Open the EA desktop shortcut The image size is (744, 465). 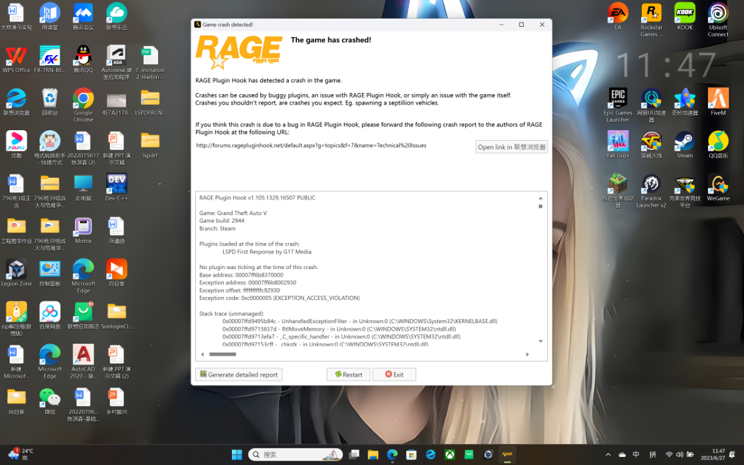point(618,17)
